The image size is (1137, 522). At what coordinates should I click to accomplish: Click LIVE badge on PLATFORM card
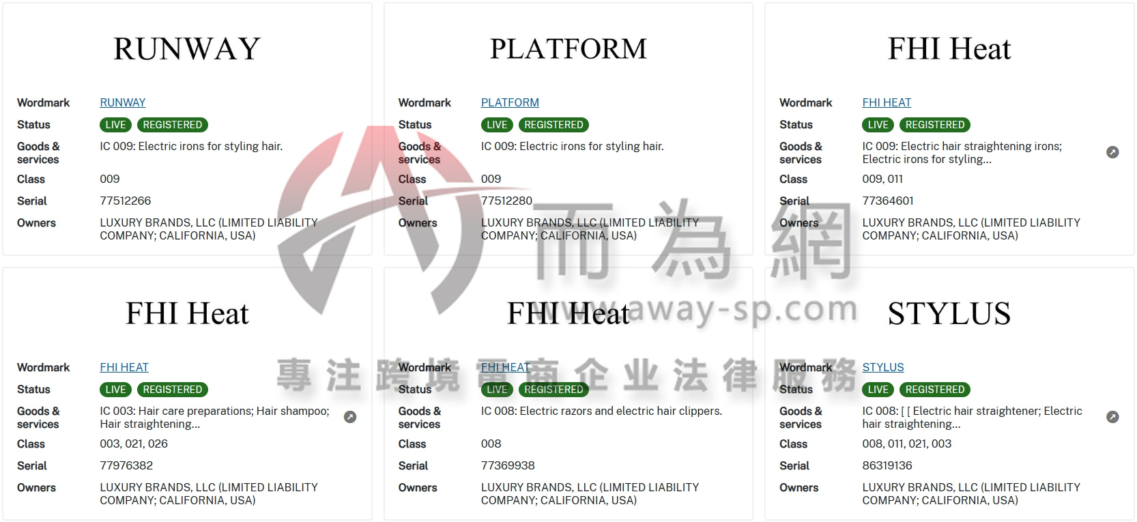pyautogui.click(x=497, y=125)
